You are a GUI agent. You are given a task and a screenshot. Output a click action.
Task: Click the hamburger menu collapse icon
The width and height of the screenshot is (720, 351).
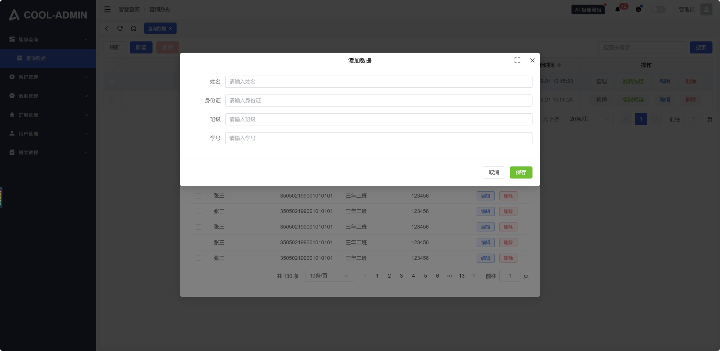click(107, 9)
